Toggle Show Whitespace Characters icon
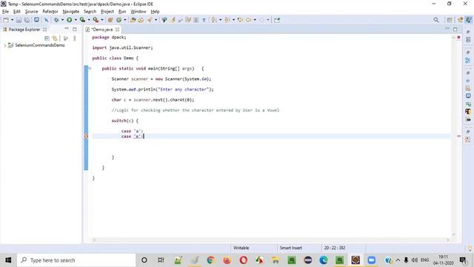This screenshot has height=267, width=474. tap(204, 20)
